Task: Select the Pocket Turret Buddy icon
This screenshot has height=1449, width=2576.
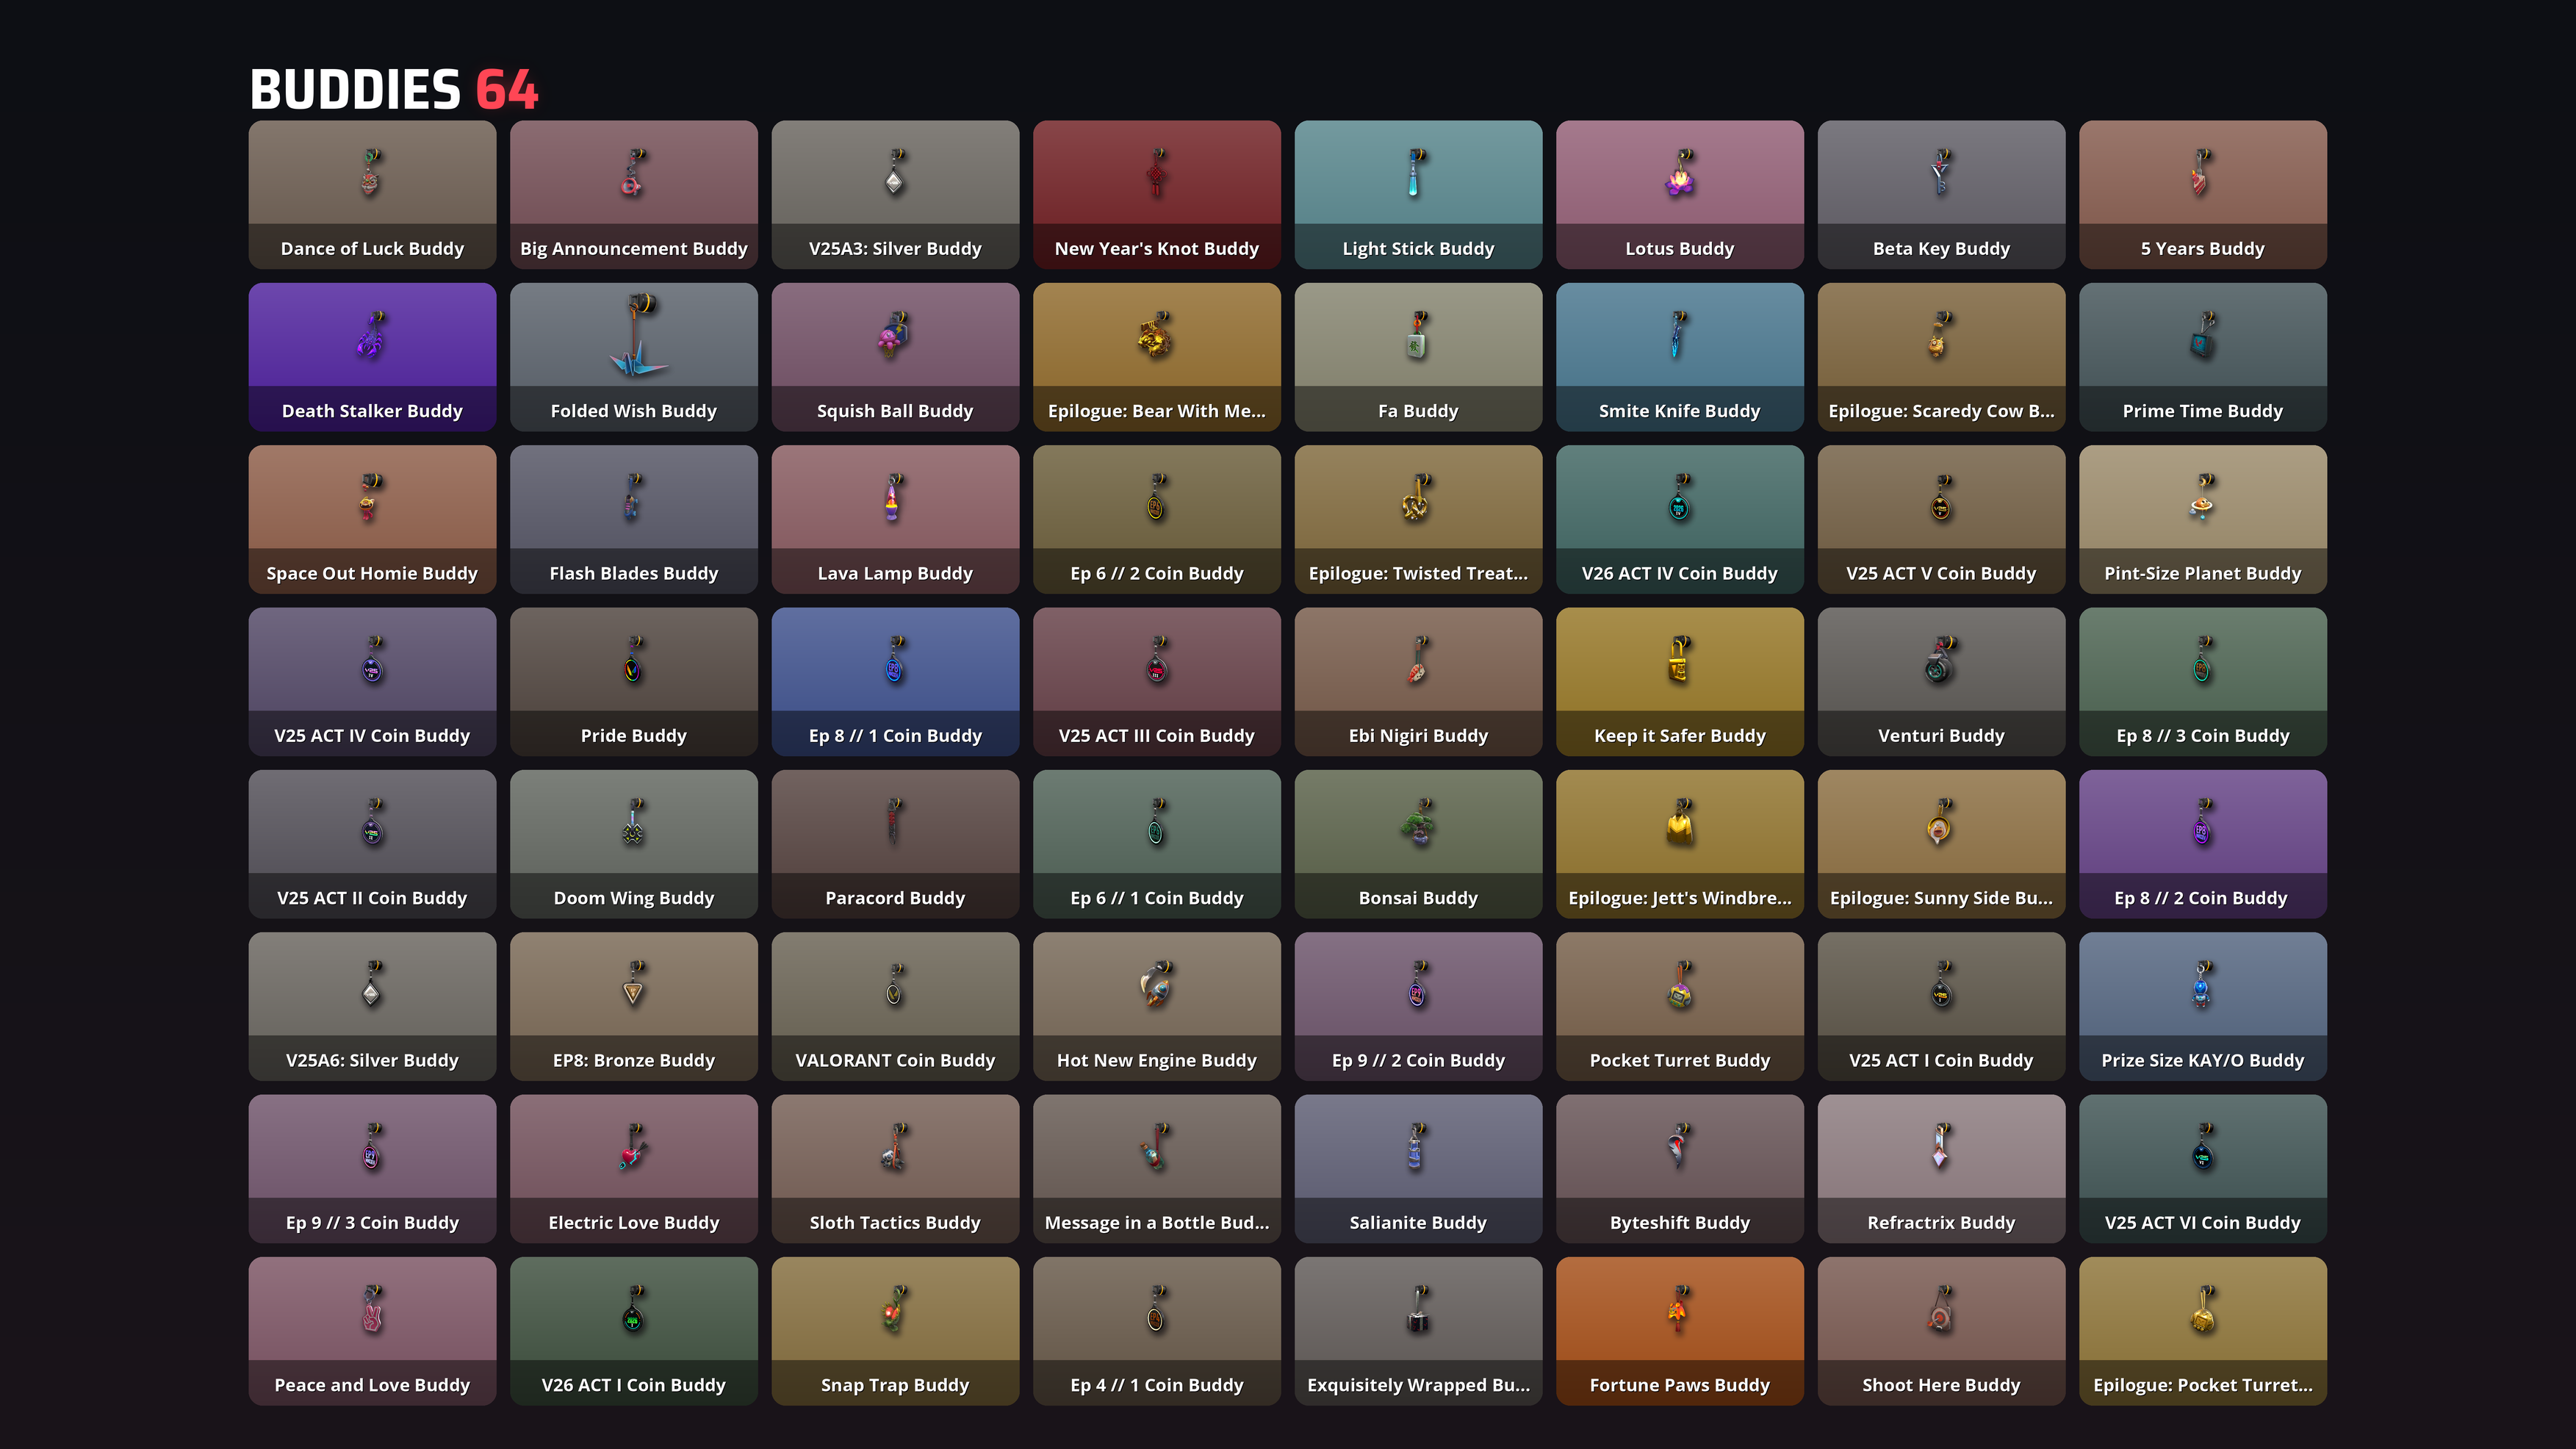Action: pos(1680,984)
